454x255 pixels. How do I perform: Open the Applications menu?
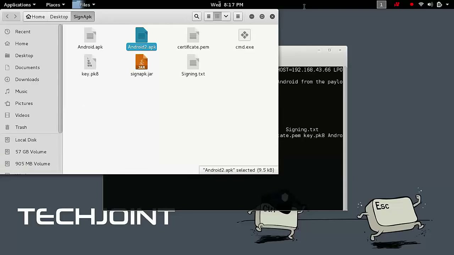pyautogui.click(x=20, y=5)
